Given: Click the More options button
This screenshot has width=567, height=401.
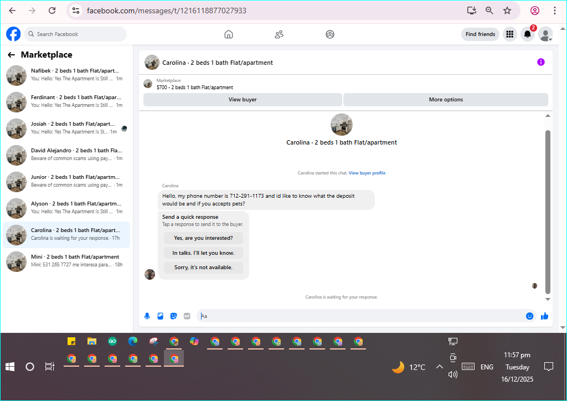Looking at the screenshot, I should coord(446,100).
